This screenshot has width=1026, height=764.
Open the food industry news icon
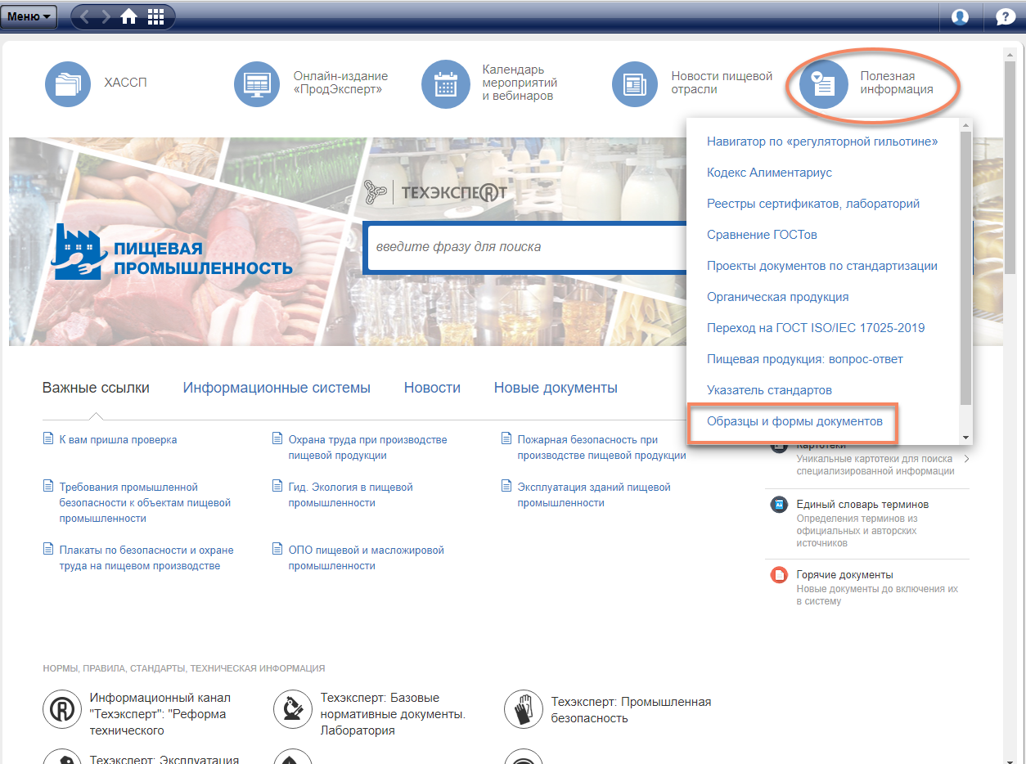635,83
